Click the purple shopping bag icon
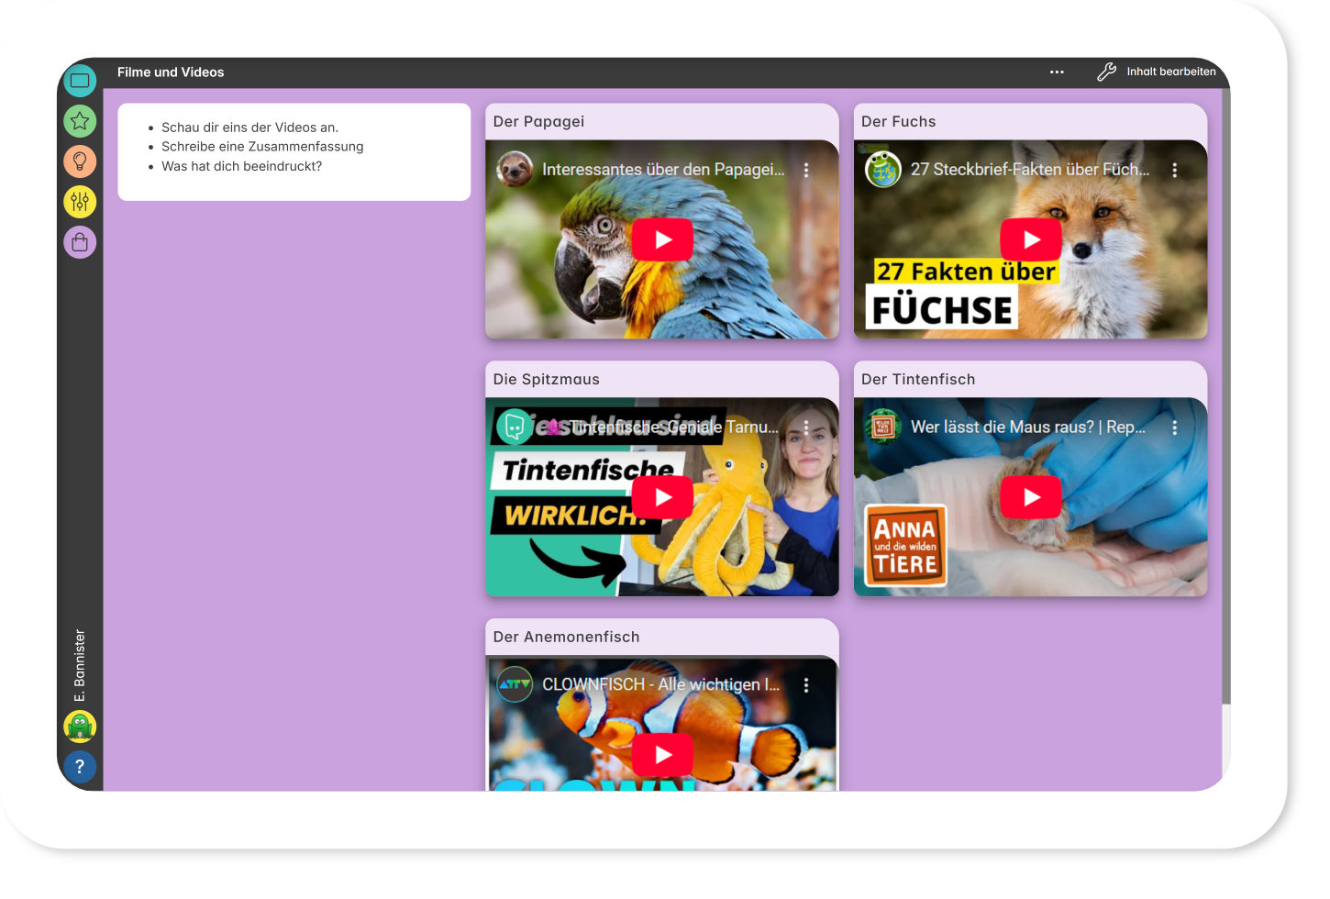The width and height of the screenshot is (1330, 899). 80,242
